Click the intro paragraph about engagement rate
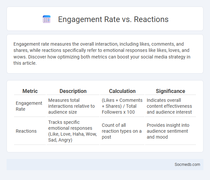Image resolution: width=210 pixels, height=180 pixels. click(x=102, y=54)
